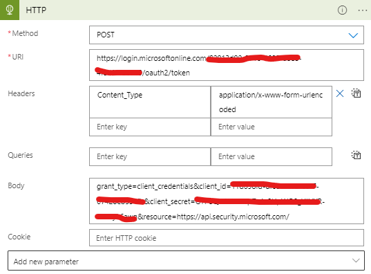371x274 pixels.
Task: Edit the application/x-www-form-urlencoded header value
Action: pos(272,102)
